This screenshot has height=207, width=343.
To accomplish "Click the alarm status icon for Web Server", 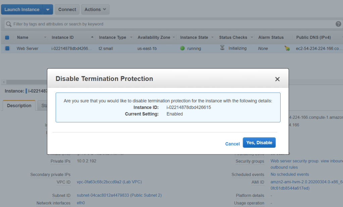I will 287,48.
